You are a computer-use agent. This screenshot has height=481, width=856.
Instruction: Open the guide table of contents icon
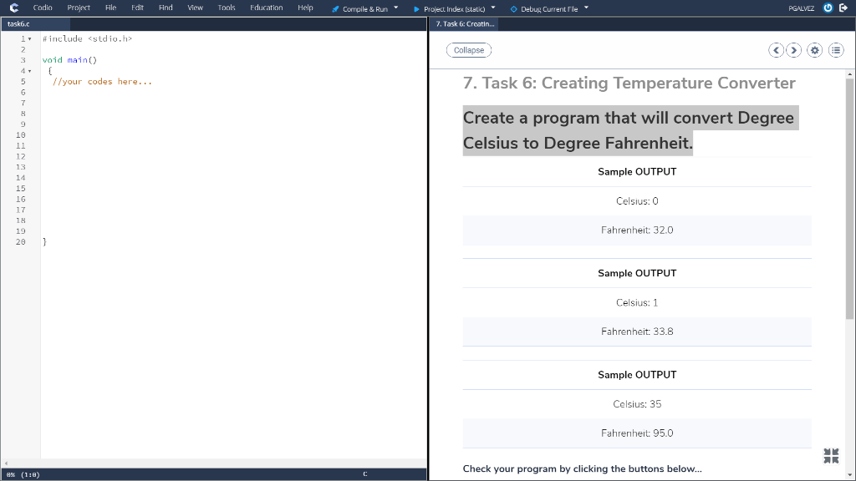click(836, 50)
